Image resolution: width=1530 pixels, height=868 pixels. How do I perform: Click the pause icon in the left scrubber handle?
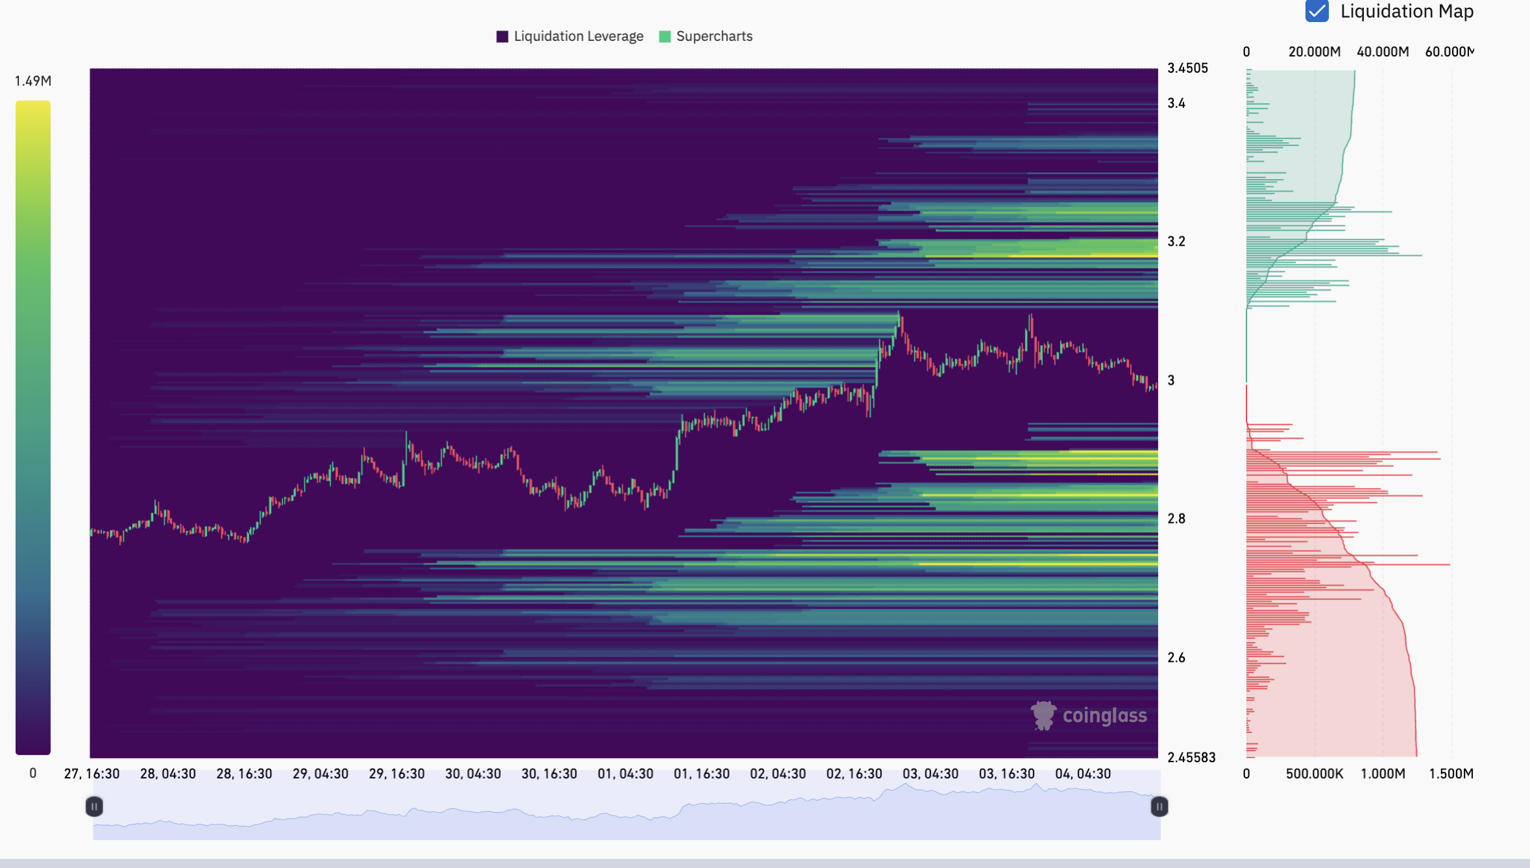pos(93,806)
